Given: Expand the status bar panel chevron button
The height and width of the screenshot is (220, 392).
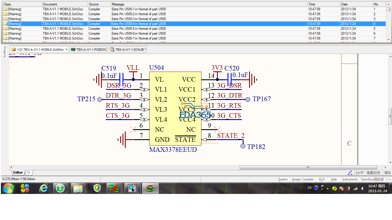Looking at the screenshot, I should point(389,179).
